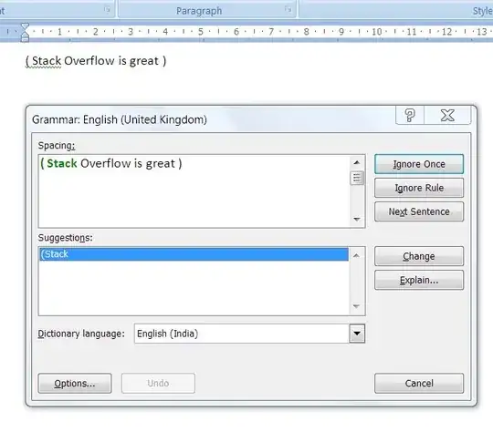Image resolution: width=493 pixels, height=432 pixels.
Task: Click the underlined "( Stack" in the document
Action: coord(44,61)
